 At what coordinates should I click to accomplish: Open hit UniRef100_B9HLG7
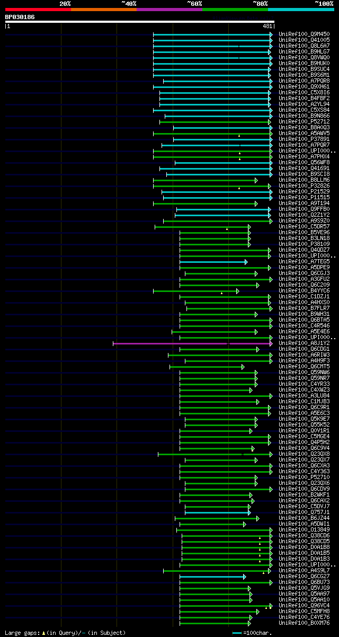tap(304, 51)
